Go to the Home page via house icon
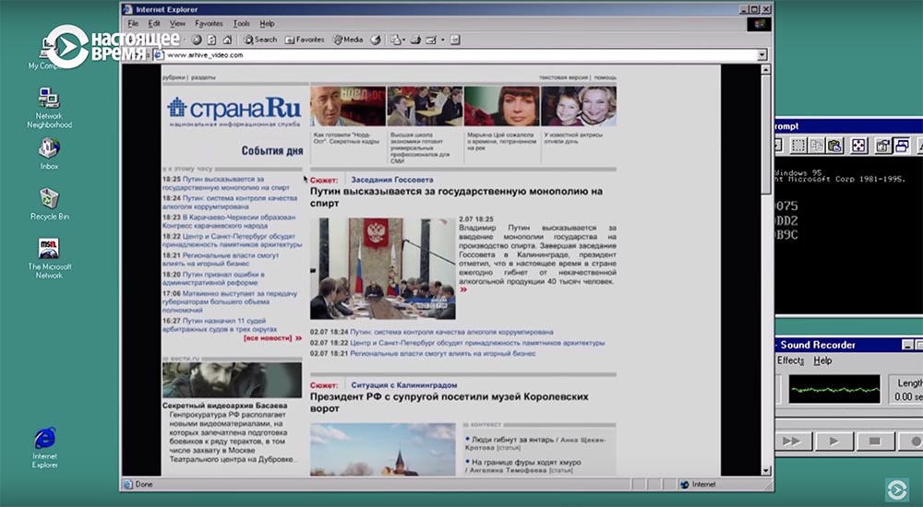 tap(227, 40)
